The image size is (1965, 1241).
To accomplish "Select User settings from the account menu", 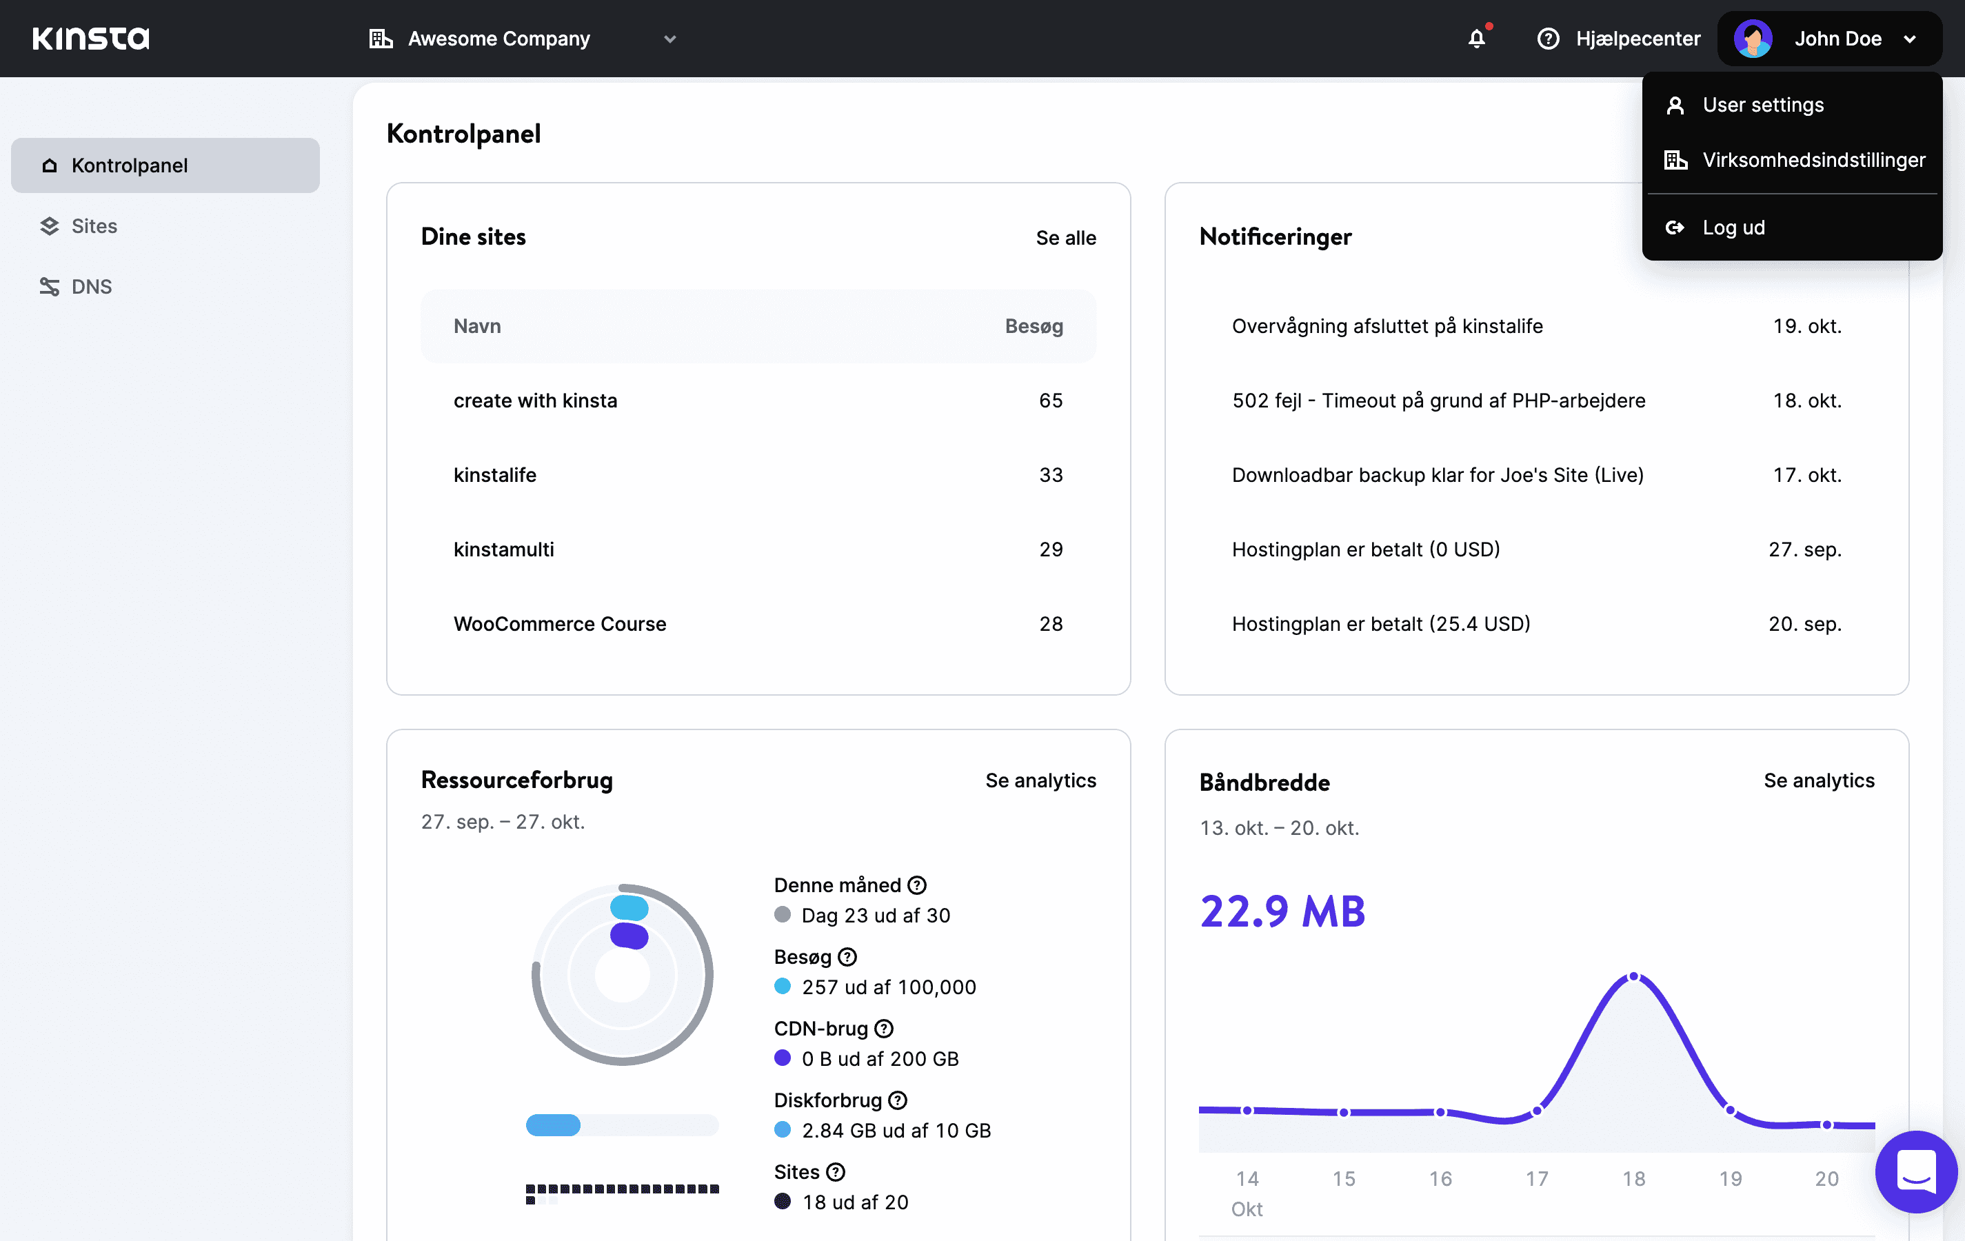I will (1764, 104).
